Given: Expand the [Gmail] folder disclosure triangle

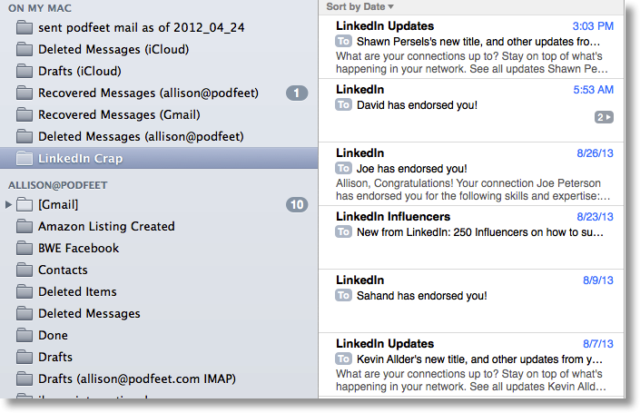Looking at the screenshot, I should coord(9,204).
